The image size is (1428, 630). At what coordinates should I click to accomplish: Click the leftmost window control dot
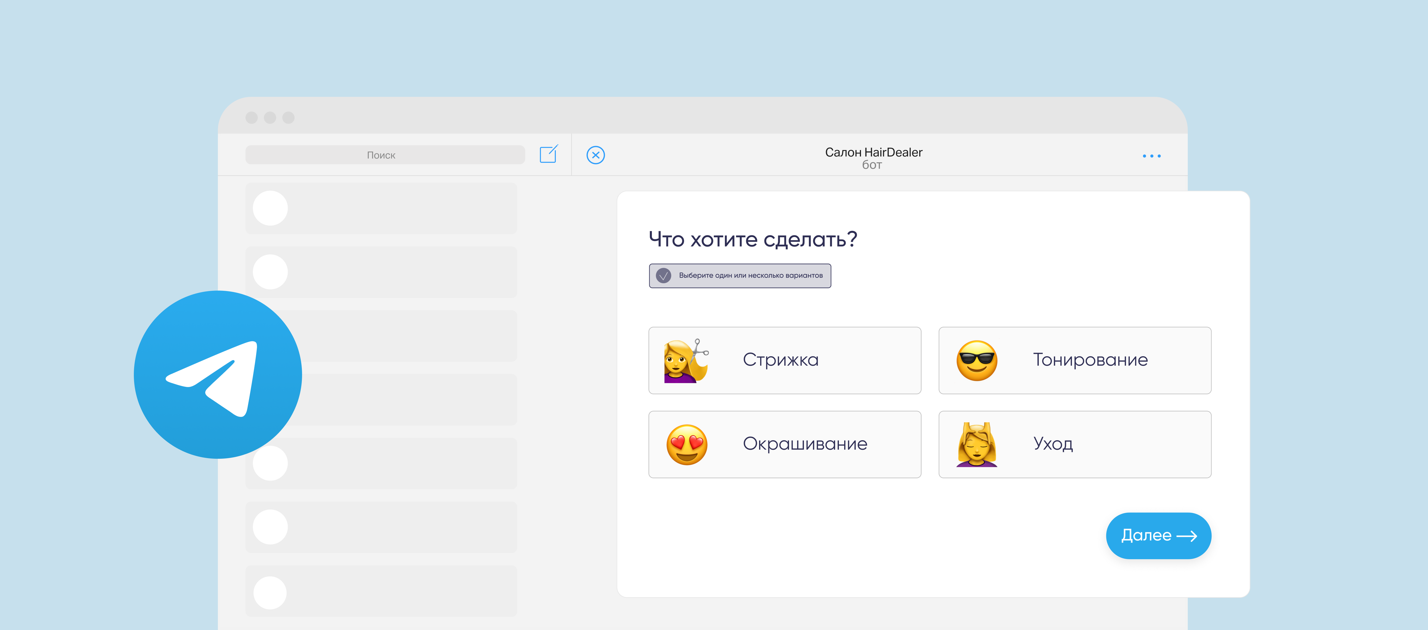point(252,118)
